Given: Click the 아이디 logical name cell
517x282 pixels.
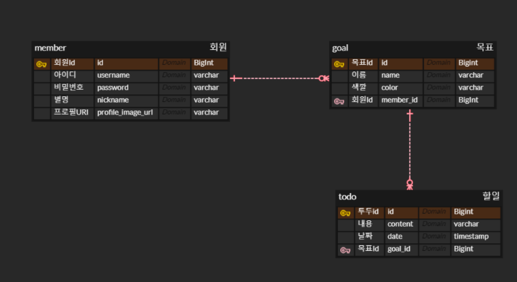Looking at the screenshot, I should click(x=72, y=75).
